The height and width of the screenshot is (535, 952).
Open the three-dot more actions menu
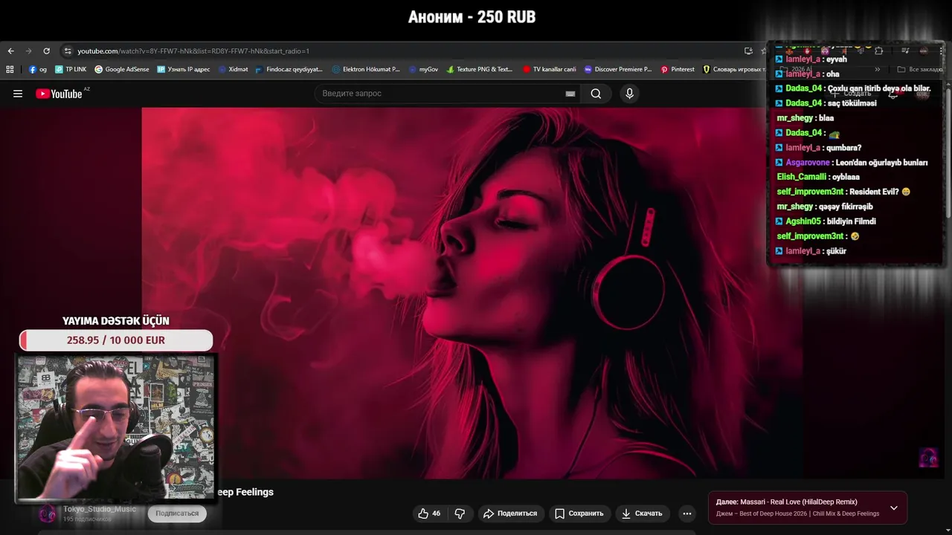[686, 513]
